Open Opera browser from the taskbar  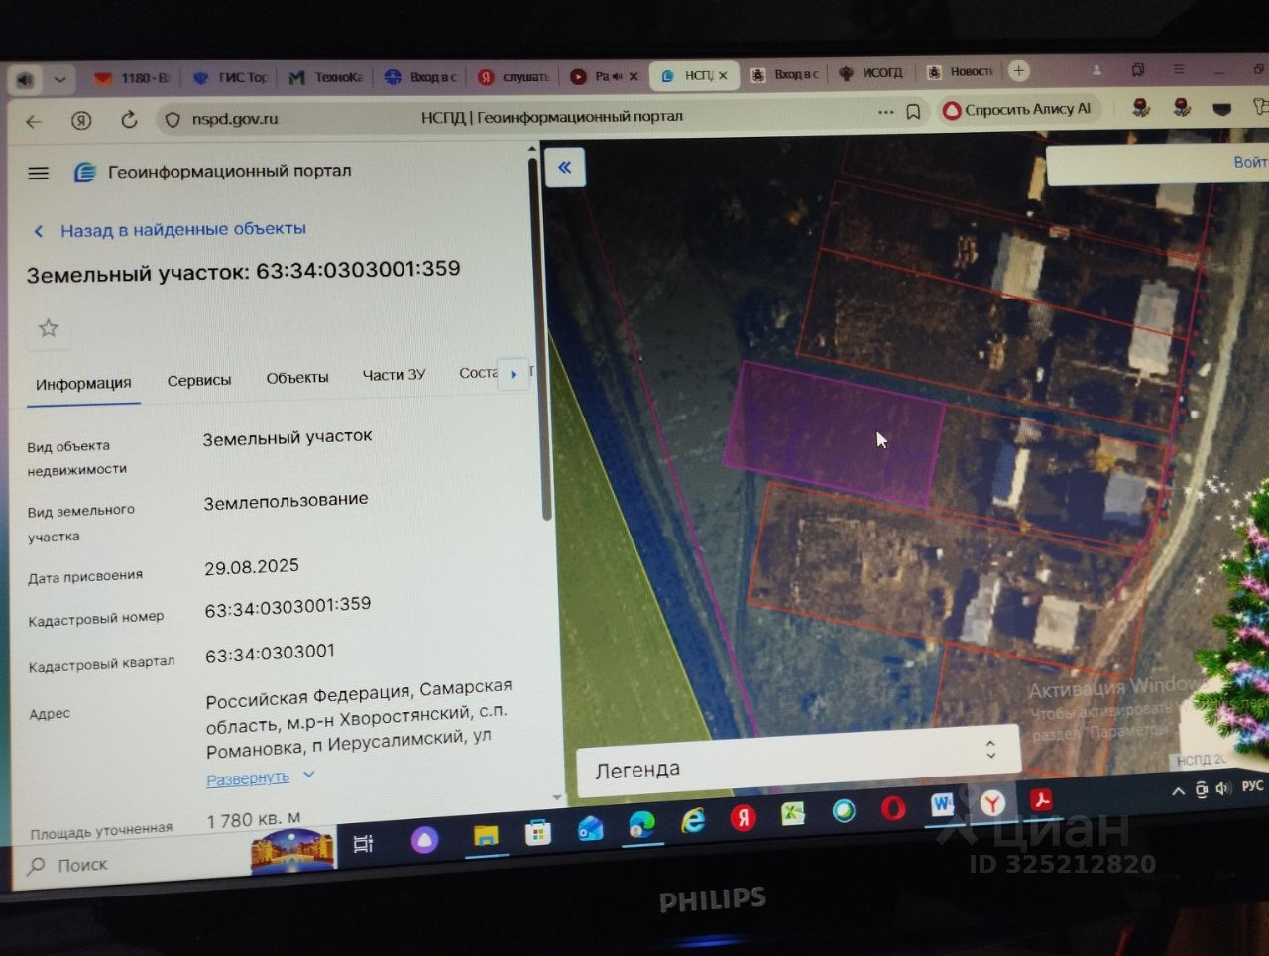(x=893, y=808)
